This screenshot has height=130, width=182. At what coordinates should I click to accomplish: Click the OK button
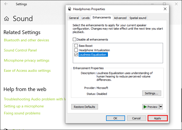click(115, 118)
